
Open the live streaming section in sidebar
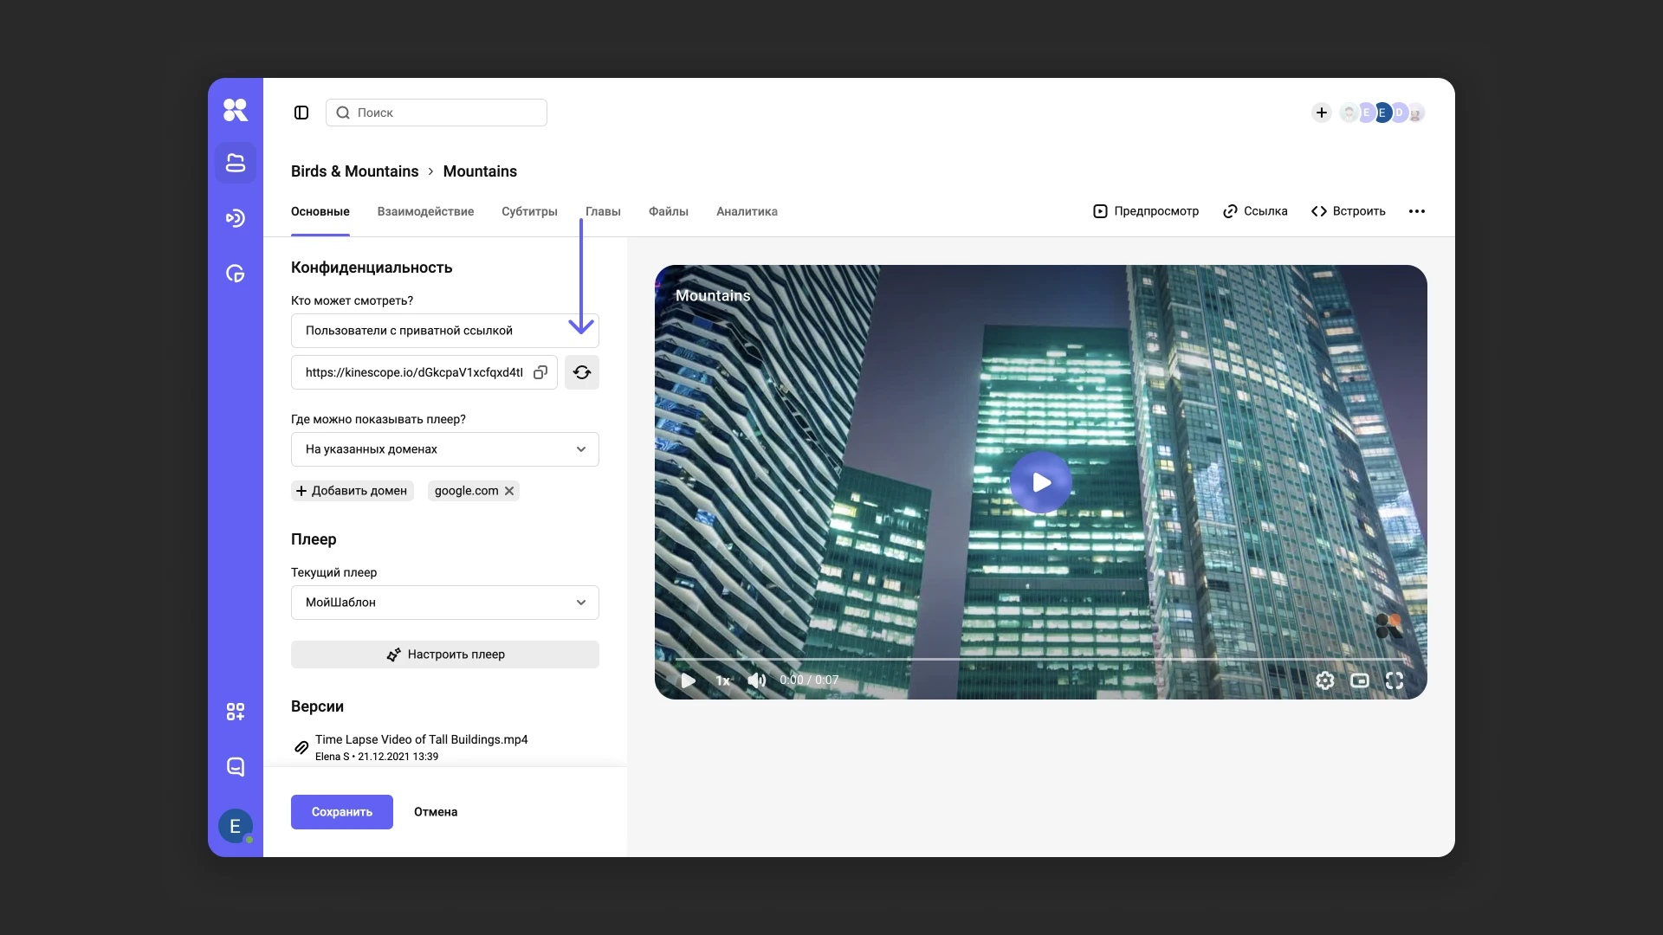[x=236, y=218]
